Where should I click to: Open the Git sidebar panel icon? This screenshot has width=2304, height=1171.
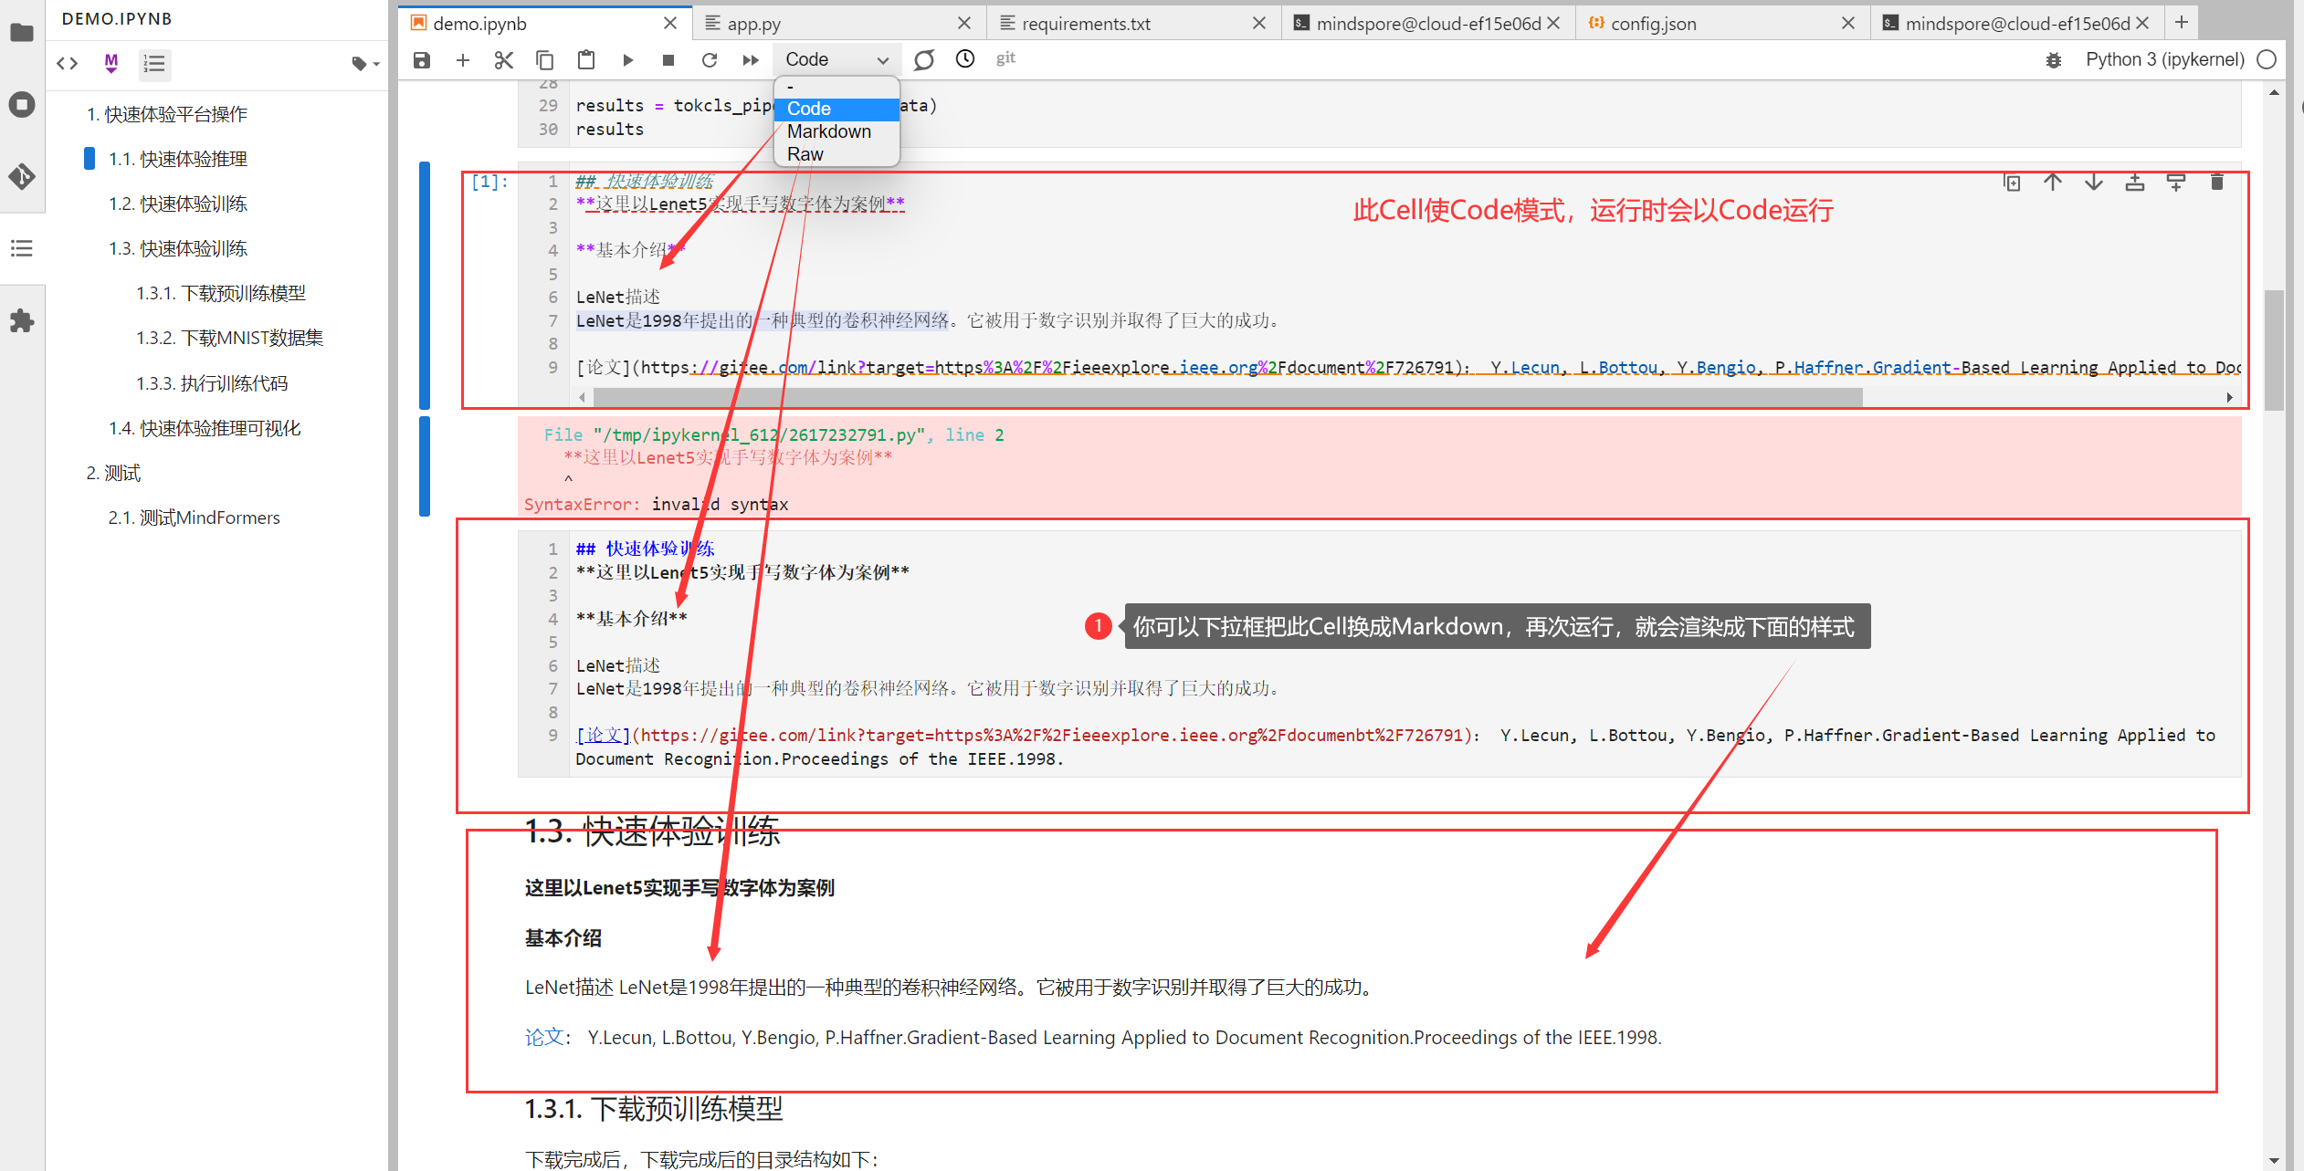(x=22, y=175)
